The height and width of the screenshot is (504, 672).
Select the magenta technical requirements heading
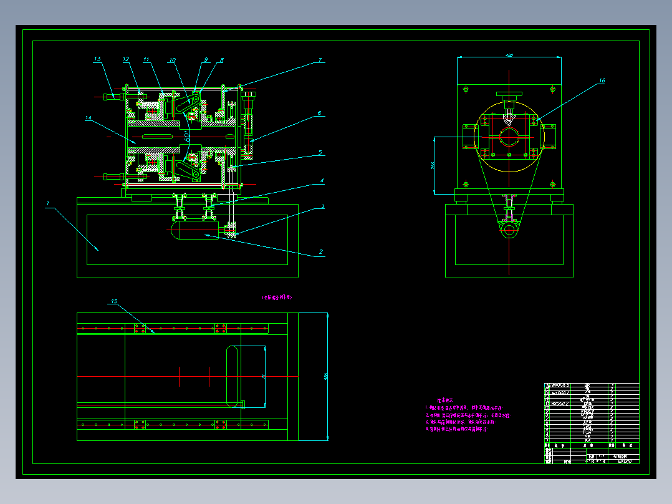coord(445,400)
